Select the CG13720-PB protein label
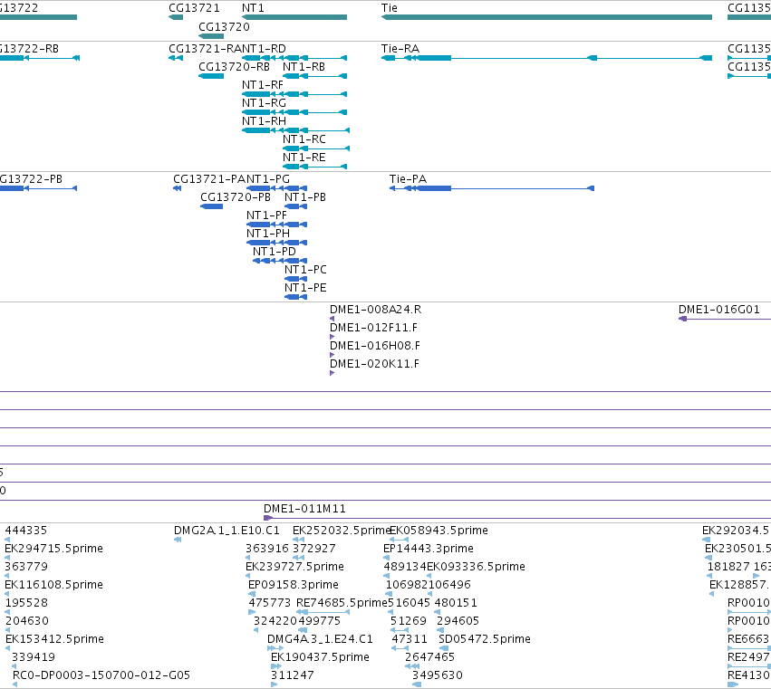Screen dimensions: 771x689 tap(236, 197)
